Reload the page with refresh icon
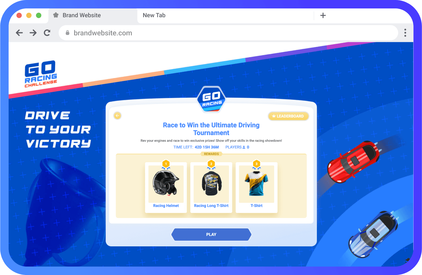Image resolution: width=422 pixels, height=275 pixels. pos(47,33)
